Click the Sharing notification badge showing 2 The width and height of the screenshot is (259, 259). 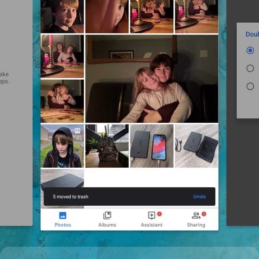tap(204, 214)
